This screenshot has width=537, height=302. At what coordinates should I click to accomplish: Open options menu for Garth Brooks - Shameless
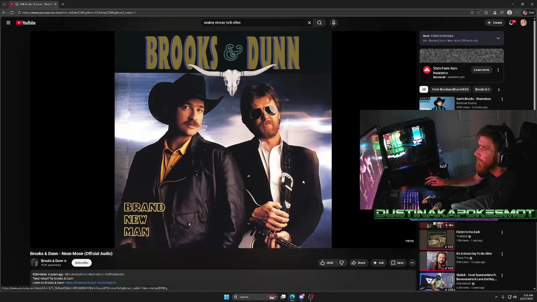502,99
